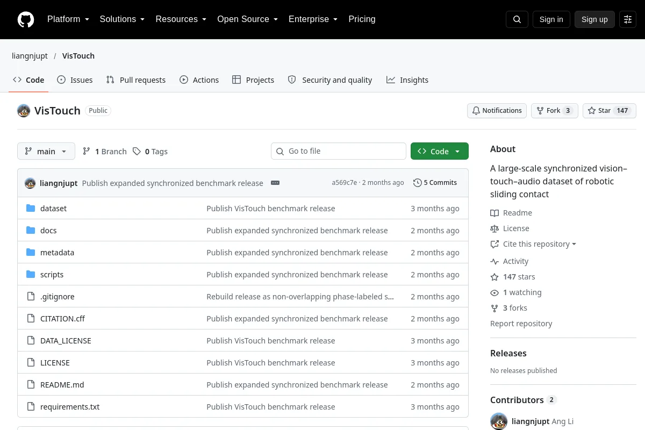This screenshot has width=645, height=430.
Task: Expand the Open Source menu
Action: coord(248,19)
